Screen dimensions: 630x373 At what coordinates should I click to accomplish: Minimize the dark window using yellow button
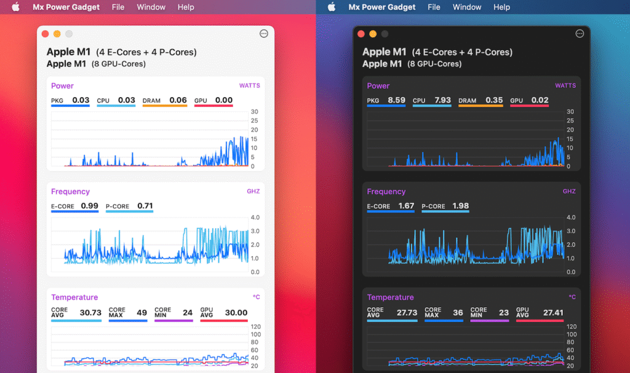click(x=373, y=34)
